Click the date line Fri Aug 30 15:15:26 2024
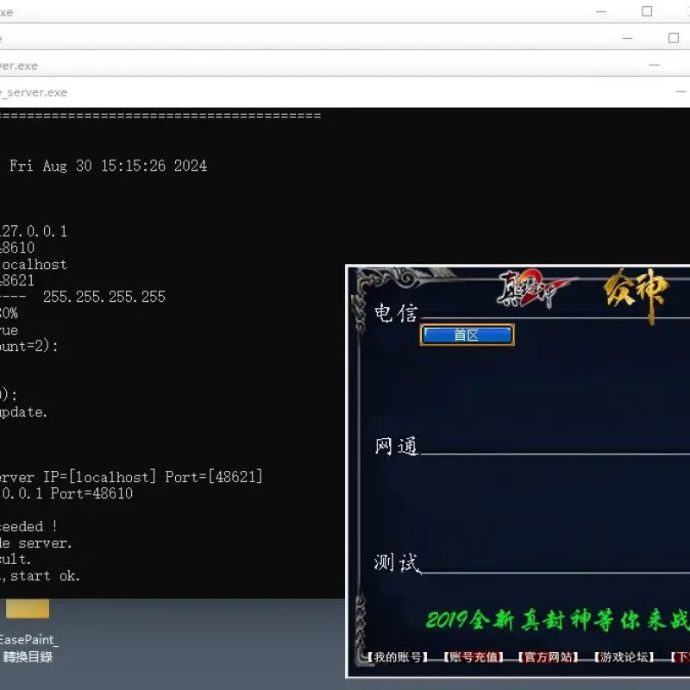690x690 pixels. (109, 166)
